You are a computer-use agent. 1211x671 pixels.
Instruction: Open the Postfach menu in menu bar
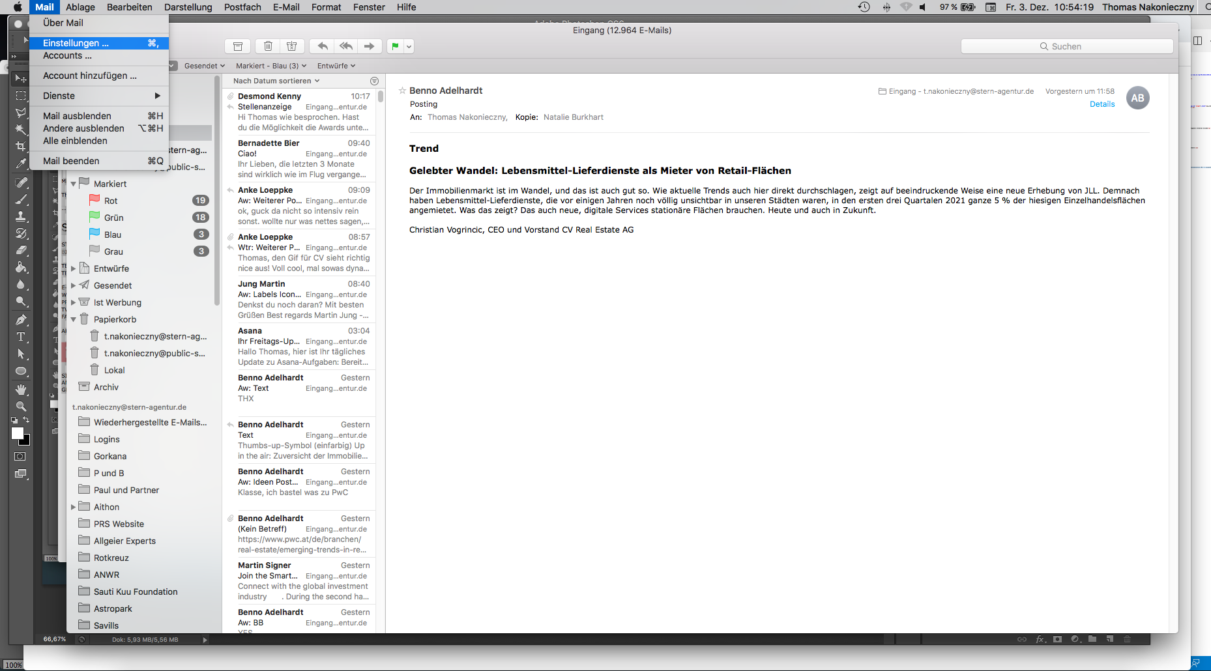(242, 7)
